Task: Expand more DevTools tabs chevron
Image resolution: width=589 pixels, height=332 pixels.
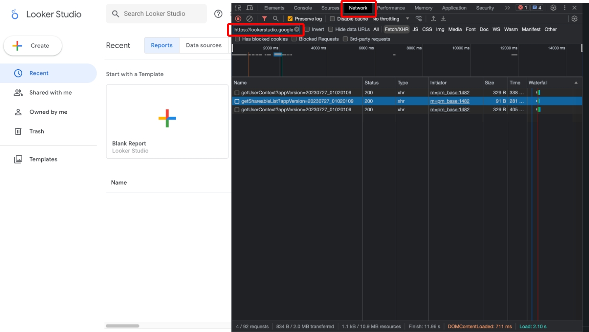Action: point(507,8)
